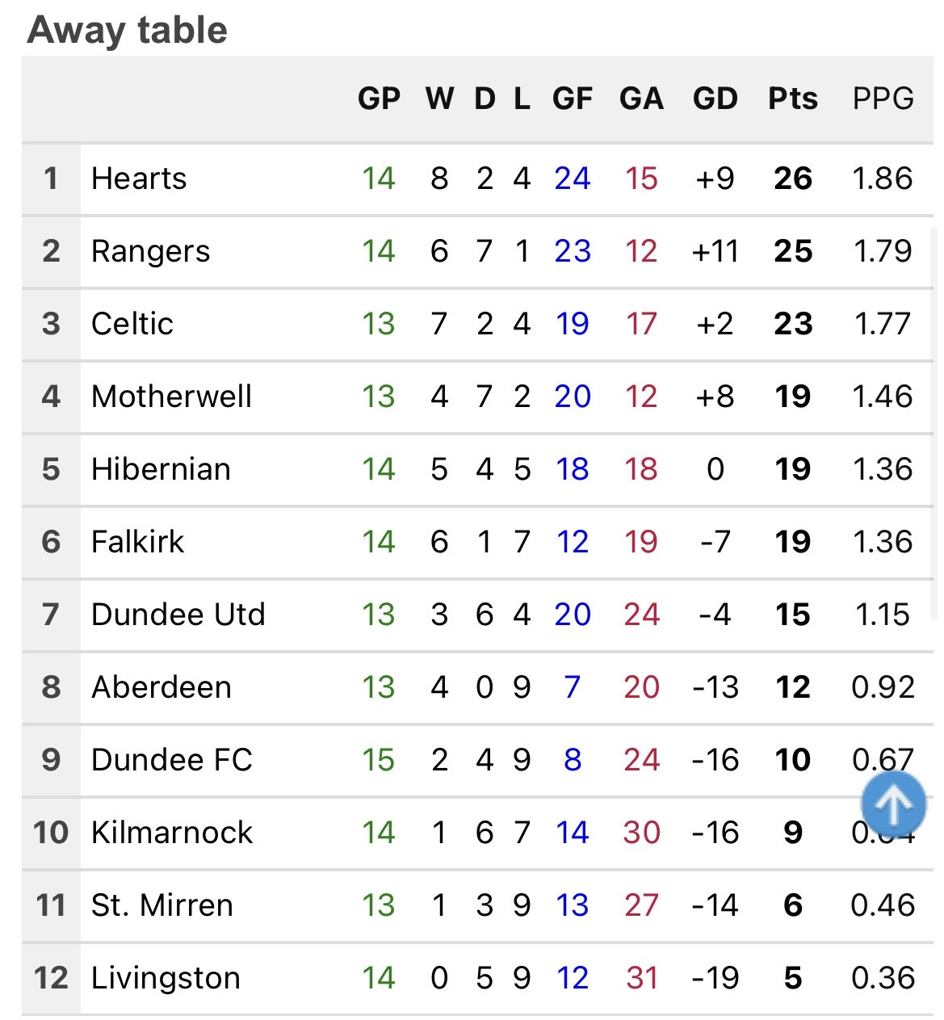Viewport: 944px width, 1020px height.
Task: Select the Motherwell team name
Action: [x=171, y=397]
